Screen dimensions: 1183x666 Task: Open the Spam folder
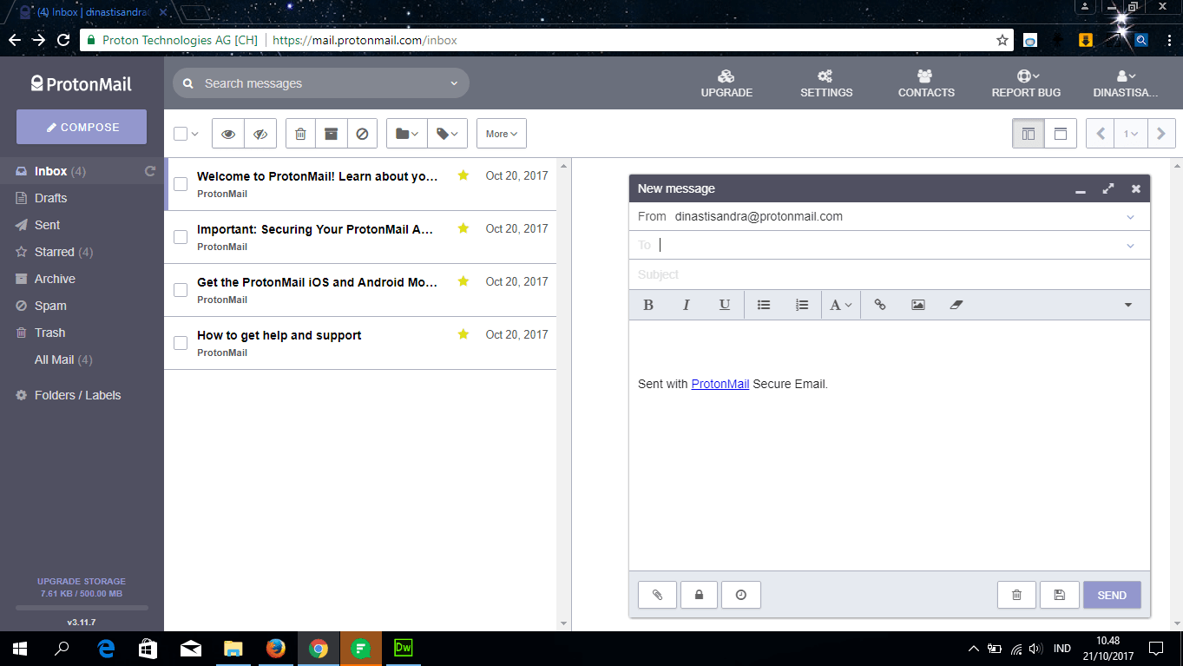50,306
